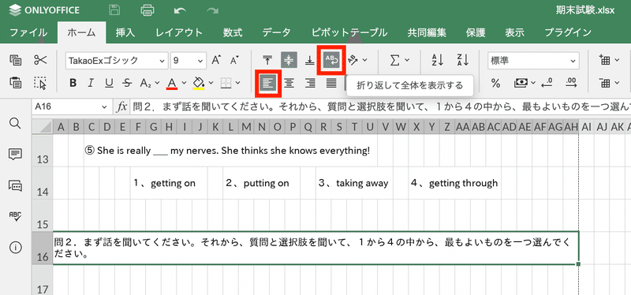This screenshot has height=295, width=631.
Task: Decrease font size with the smaller A icon
Action: click(x=234, y=61)
